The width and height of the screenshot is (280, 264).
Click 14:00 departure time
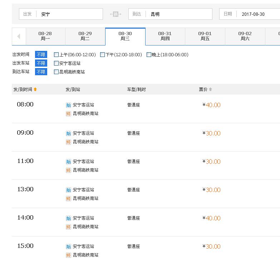tap(25, 217)
